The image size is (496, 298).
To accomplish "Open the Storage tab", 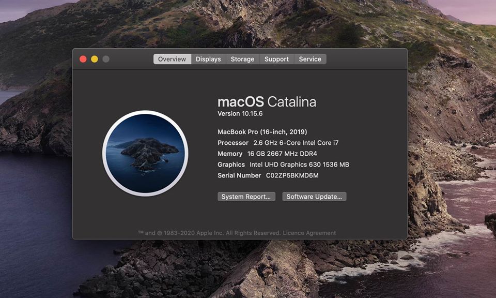I will click(x=242, y=59).
